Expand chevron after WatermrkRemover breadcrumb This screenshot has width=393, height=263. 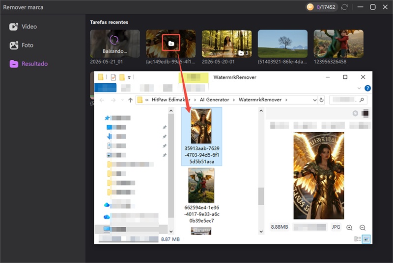(286, 100)
